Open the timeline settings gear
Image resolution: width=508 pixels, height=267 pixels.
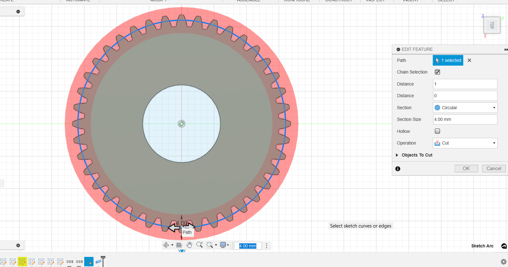[x=503, y=262]
